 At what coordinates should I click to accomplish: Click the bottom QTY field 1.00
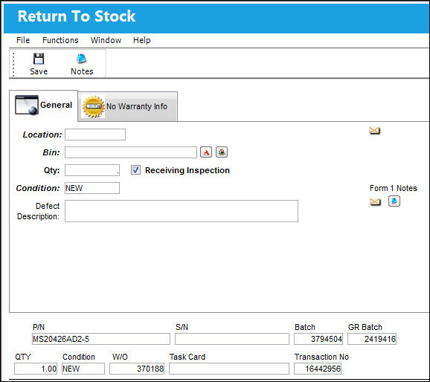pyautogui.click(x=36, y=369)
